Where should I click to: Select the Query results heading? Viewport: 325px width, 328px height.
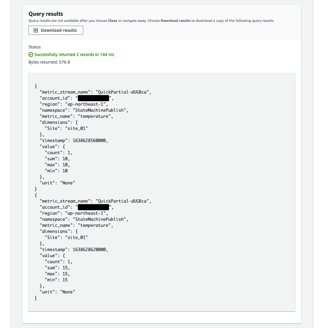(46, 14)
